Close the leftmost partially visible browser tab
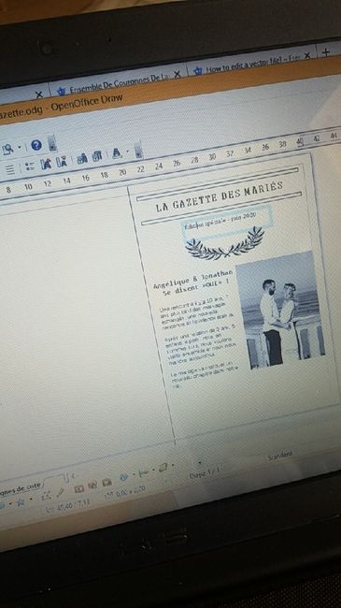The image size is (341, 608). (39, 94)
